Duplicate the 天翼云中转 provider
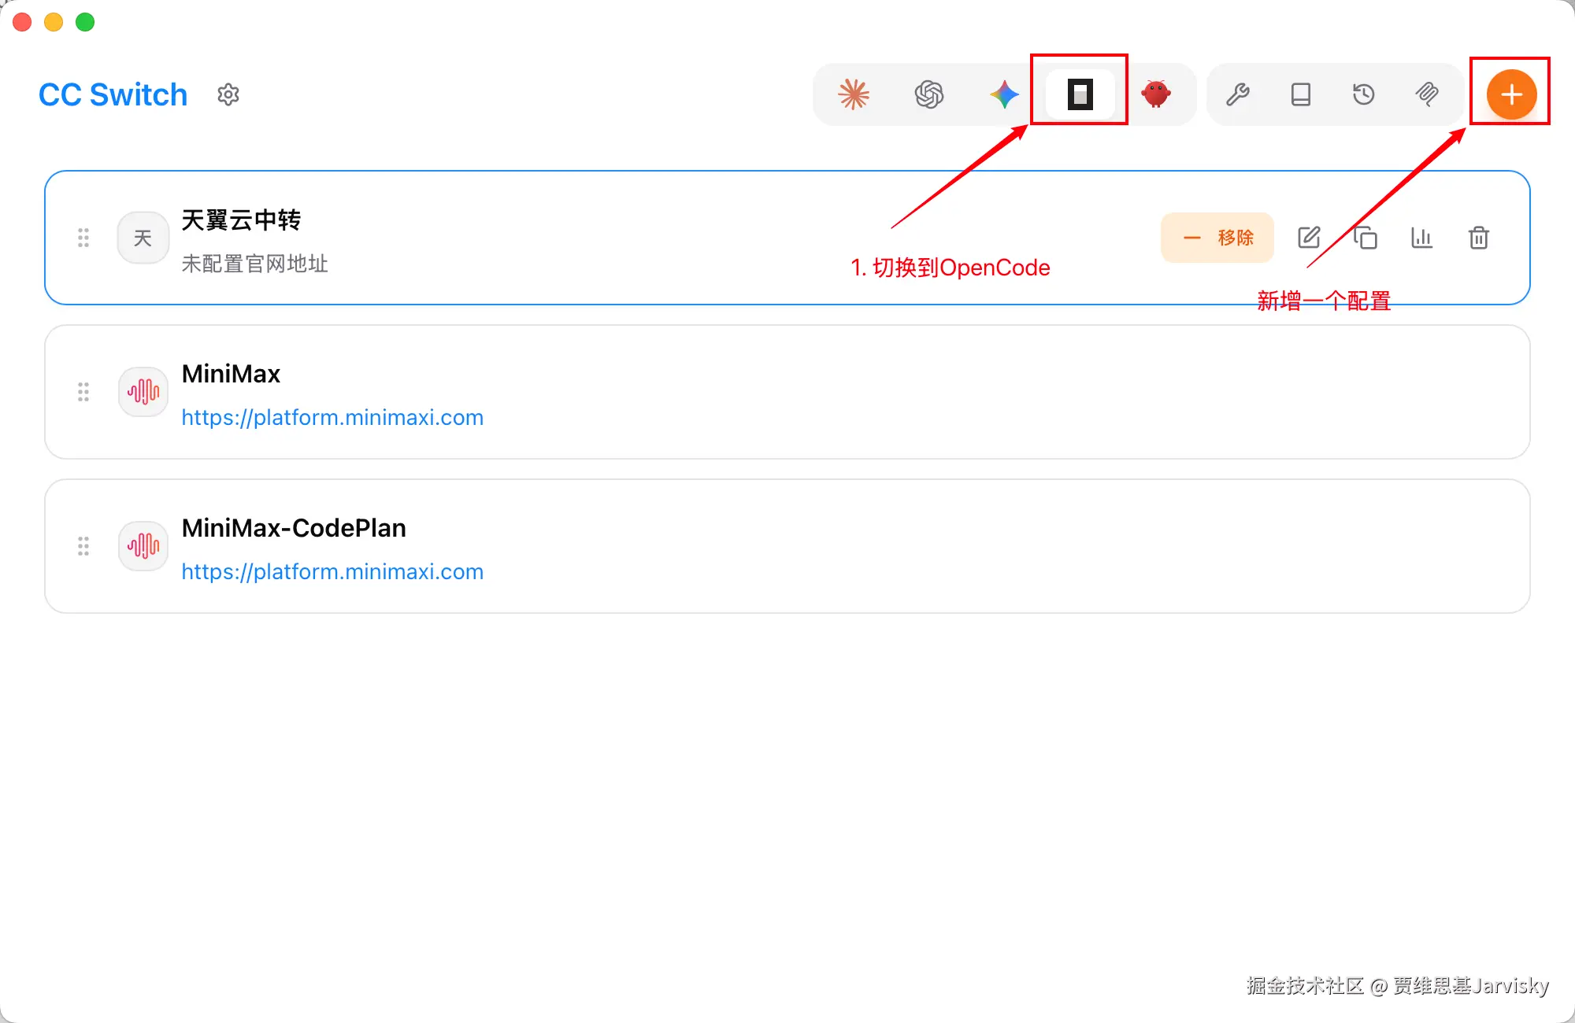 click(1365, 238)
